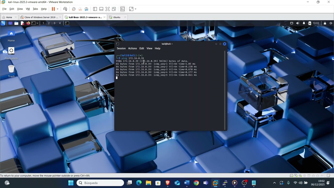Click the ping 172.16.0.39 command line
The width and height of the screenshot is (334, 188).
coord(133,58)
